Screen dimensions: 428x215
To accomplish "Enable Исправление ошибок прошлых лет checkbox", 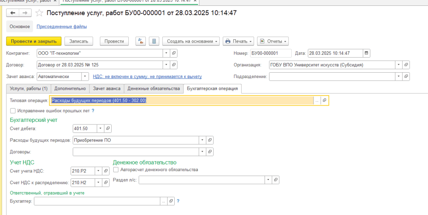I will tap(13, 111).
